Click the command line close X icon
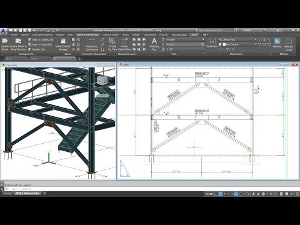 [x=2, y=185]
